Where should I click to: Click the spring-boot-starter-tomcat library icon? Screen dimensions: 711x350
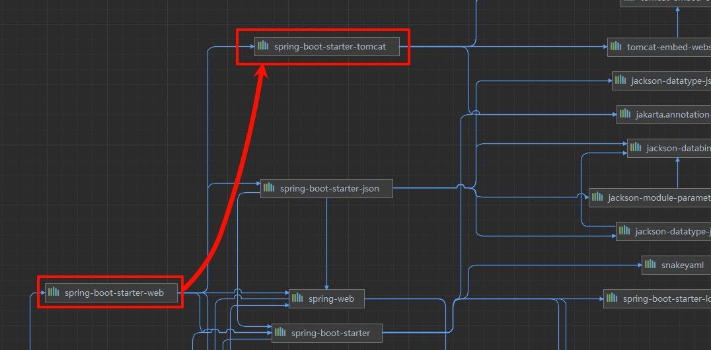(263, 46)
